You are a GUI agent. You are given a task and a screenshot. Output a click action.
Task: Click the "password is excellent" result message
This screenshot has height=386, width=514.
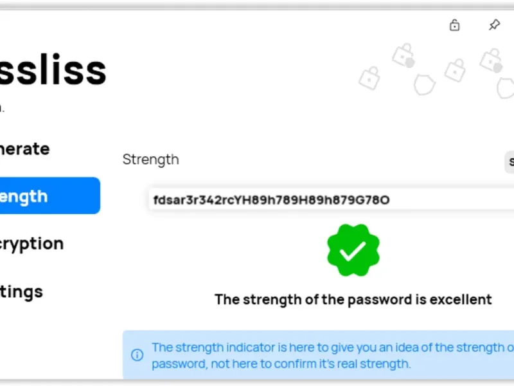[x=353, y=299]
